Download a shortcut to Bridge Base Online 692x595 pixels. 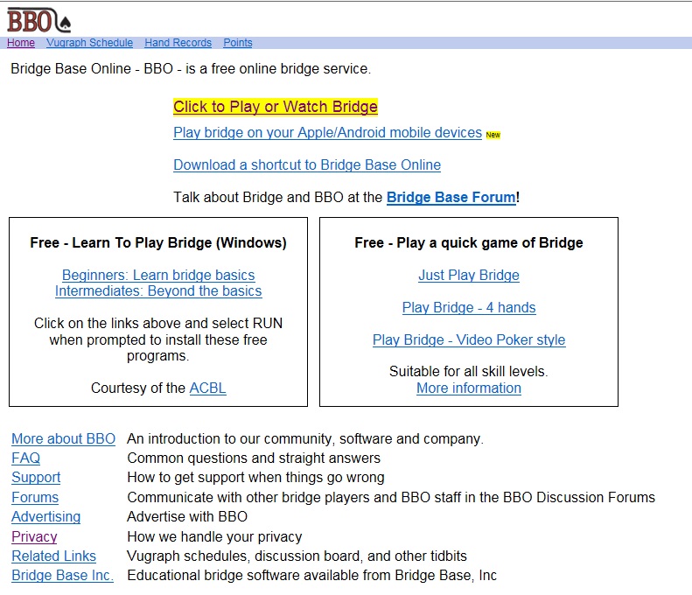click(307, 165)
